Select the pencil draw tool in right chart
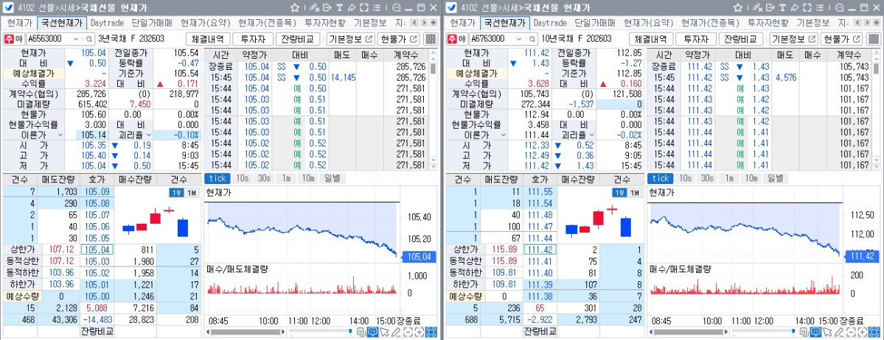Image resolution: width=884 pixels, height=340 pixels. pyautogui.click(x=839, y=332)
